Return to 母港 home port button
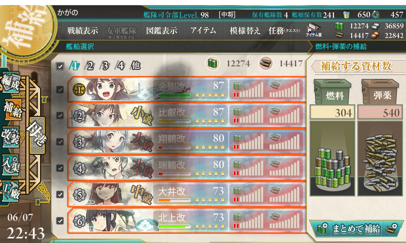 coord(37,135)
